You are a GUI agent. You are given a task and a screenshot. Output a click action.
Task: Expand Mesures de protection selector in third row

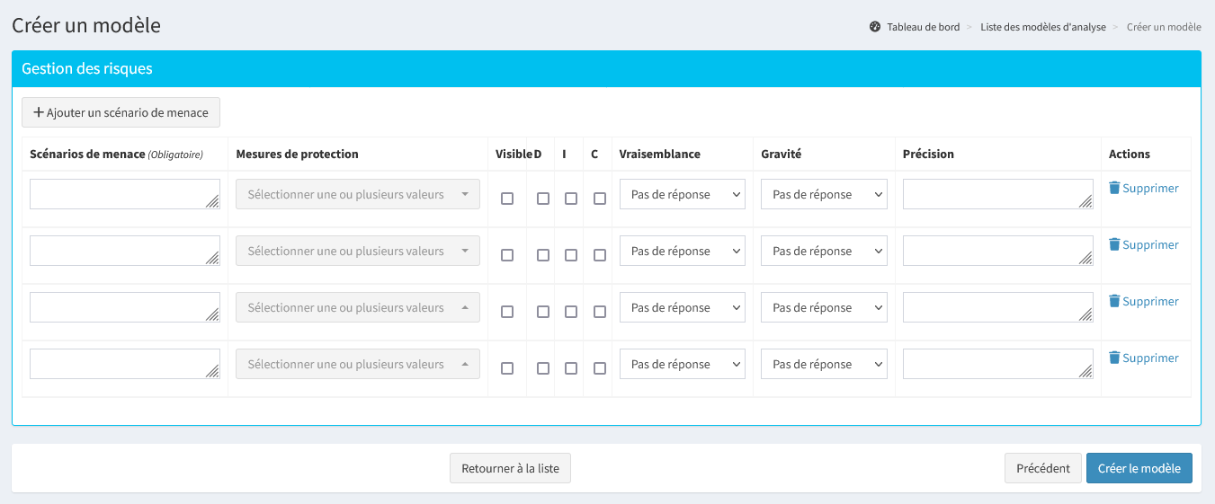[x=357, y=307]
